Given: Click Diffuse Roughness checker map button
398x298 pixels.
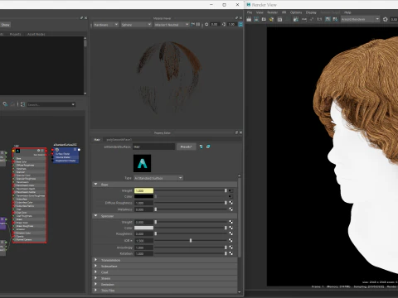Looking at the screenshot, I should (231, 203).
